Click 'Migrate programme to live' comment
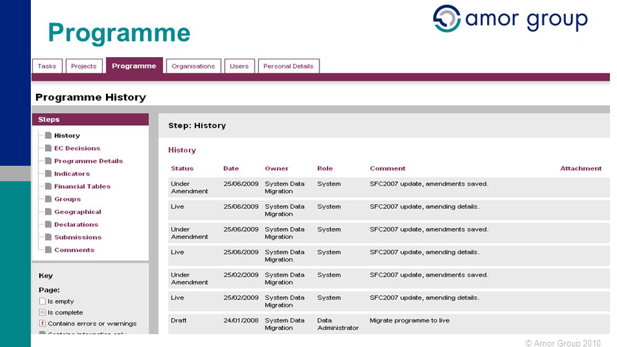 (409, 320)
